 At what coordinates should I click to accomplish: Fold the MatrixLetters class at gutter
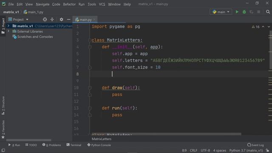(x=90, y=40)
